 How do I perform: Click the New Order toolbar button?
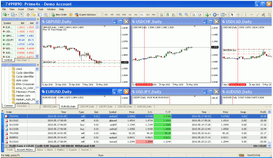pyautogui.click(x=59, y=15)
